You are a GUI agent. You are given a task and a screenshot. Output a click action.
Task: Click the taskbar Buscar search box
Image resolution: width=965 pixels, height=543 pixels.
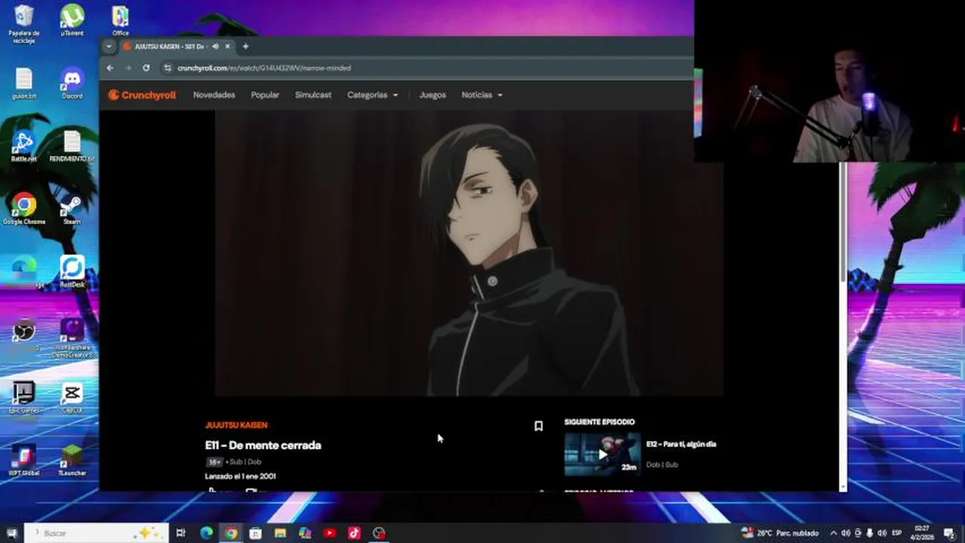pos(96,533)
